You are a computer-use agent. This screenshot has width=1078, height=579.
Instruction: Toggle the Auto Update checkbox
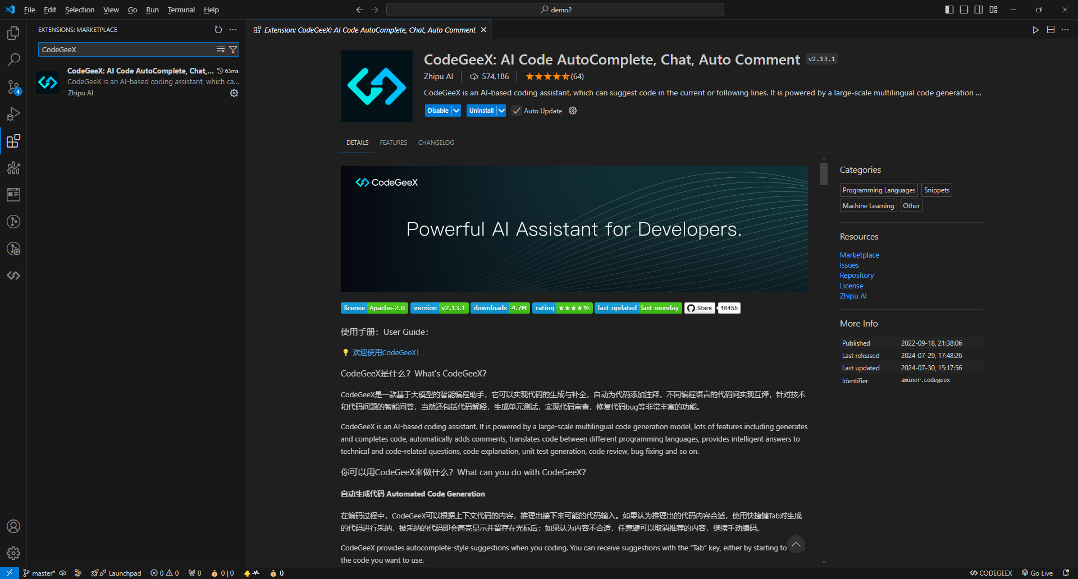point(517,111)
